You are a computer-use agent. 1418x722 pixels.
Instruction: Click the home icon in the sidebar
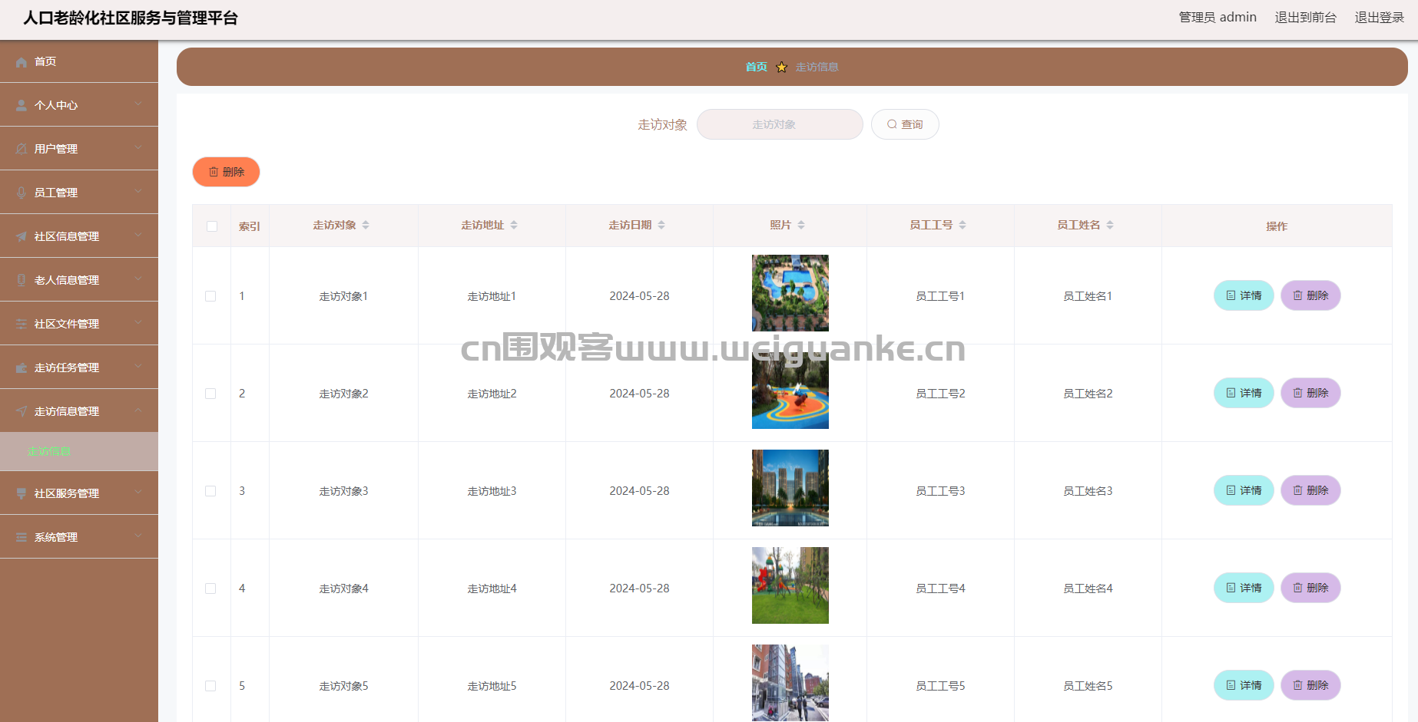[22, 62]
